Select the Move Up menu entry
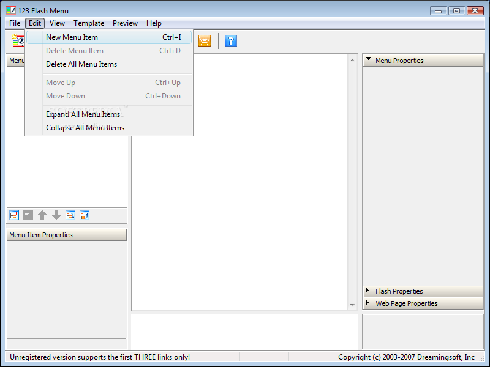This screenshot has height=367, width=490. tap(109, 83)
